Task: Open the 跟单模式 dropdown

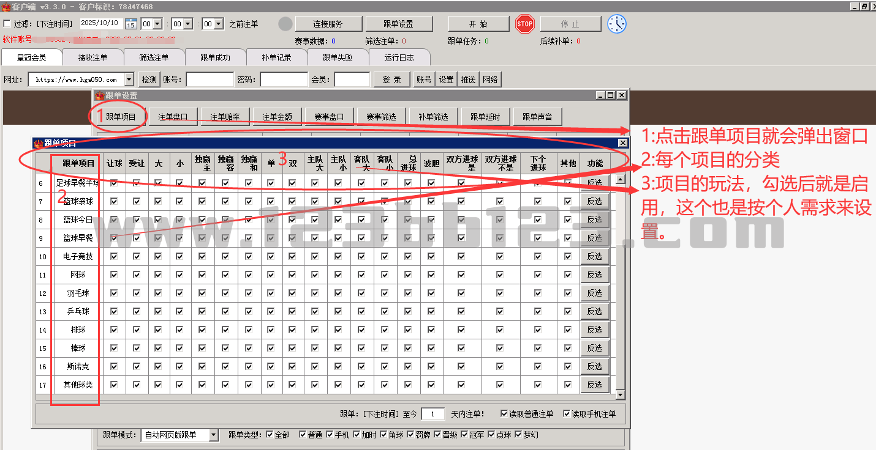Action: tap(213, 435)
